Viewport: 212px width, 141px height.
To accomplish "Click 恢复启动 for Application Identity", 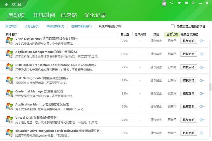I will (x=189, y=107).
